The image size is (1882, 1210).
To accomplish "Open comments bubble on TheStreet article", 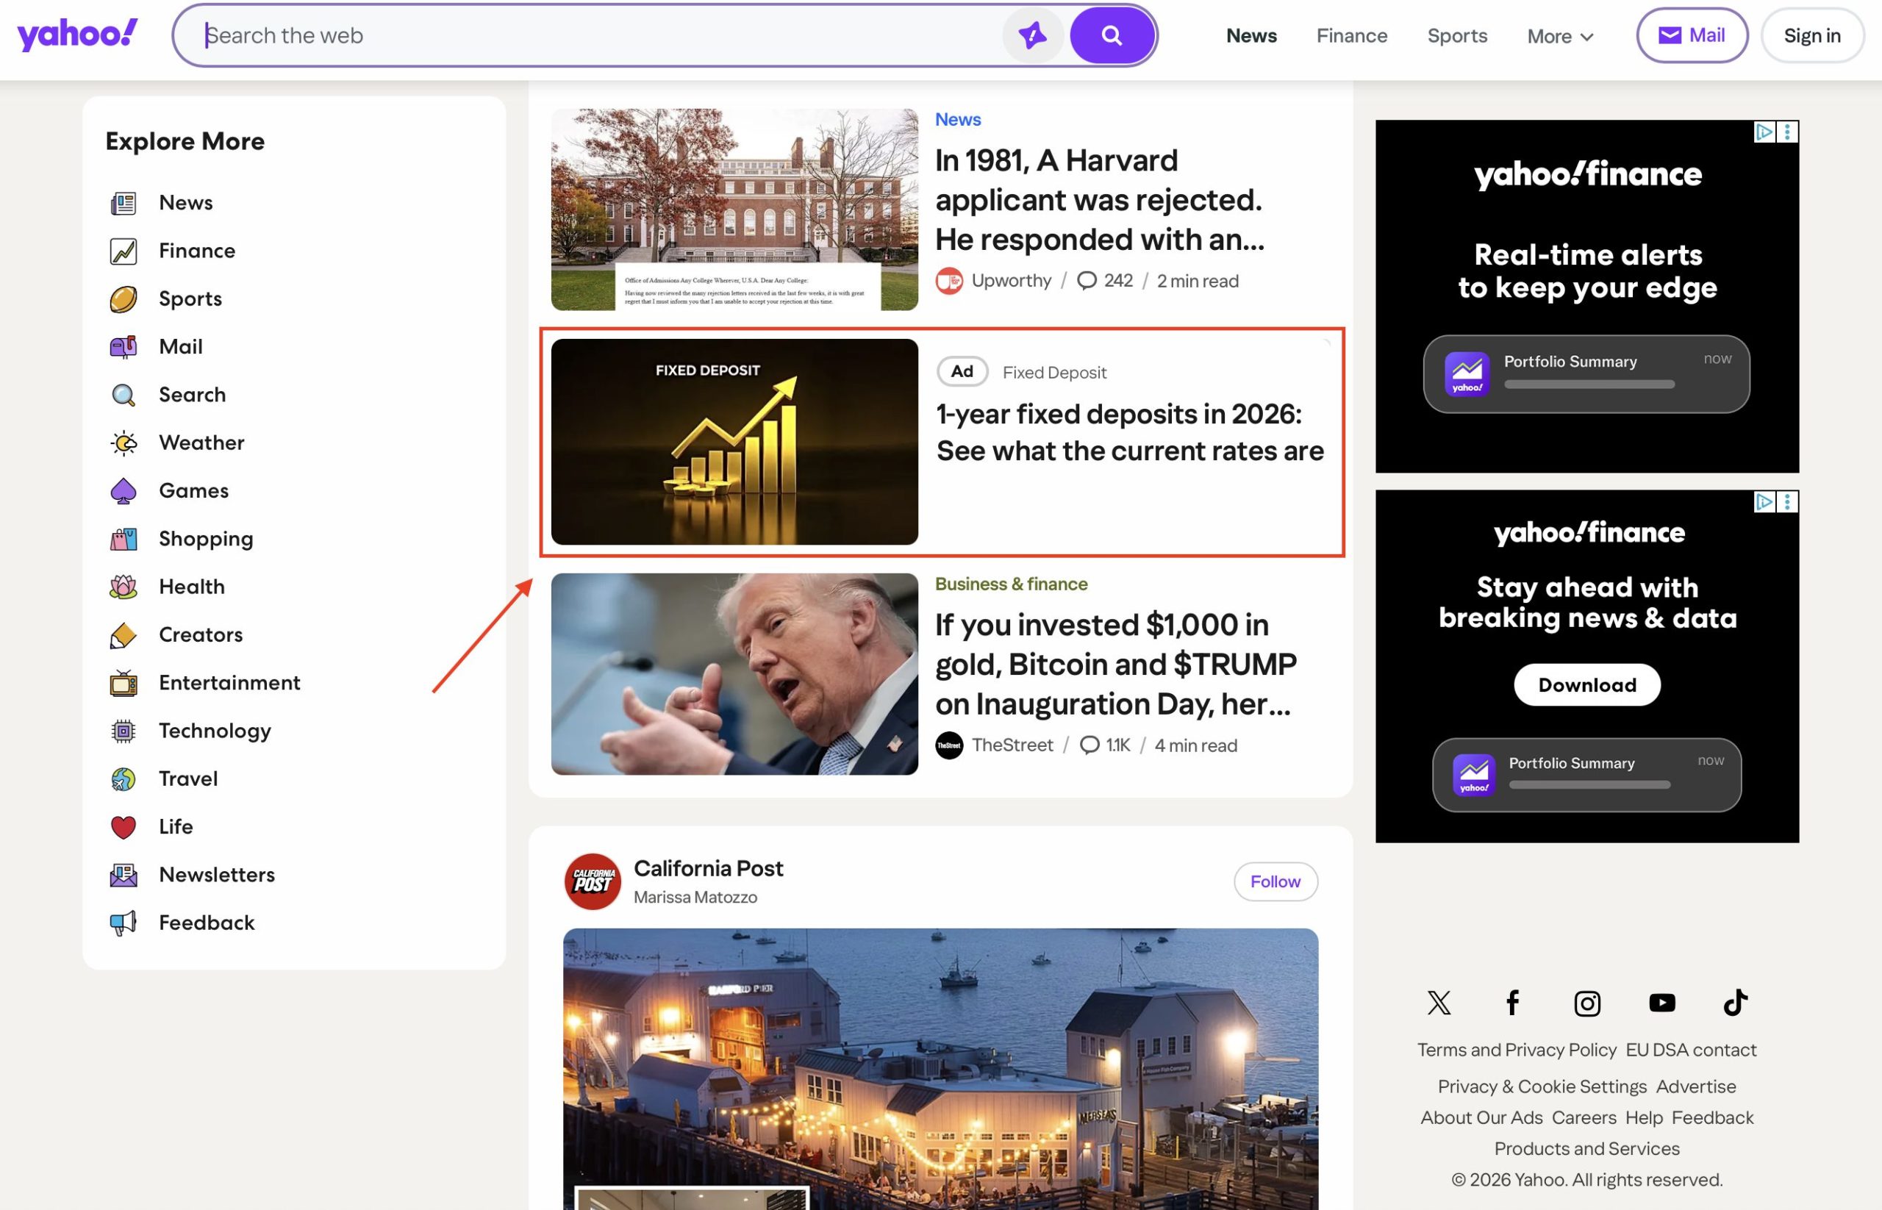I will pyautogui.click(x=1089, y=745).
